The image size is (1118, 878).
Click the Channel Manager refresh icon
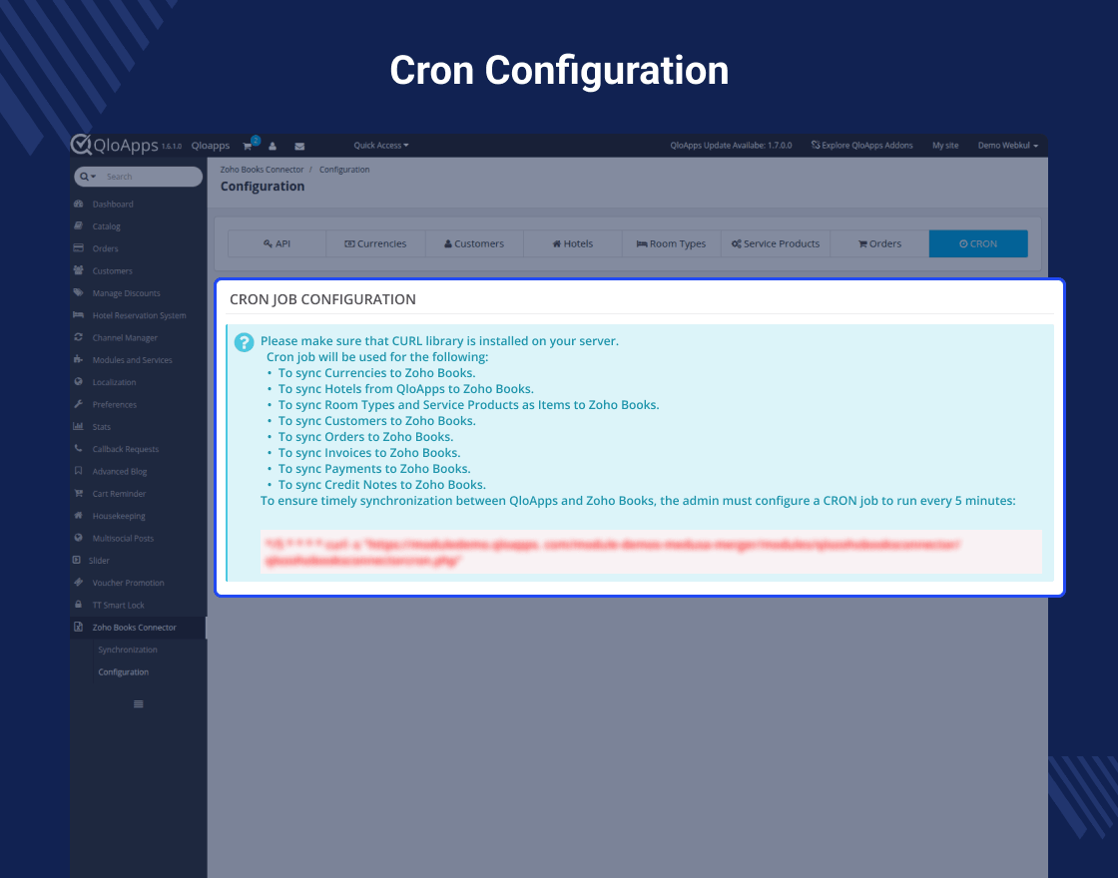(x=79, y=337)
